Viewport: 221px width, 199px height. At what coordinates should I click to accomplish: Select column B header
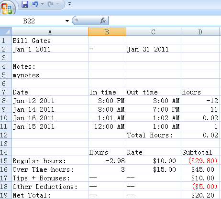107,31
